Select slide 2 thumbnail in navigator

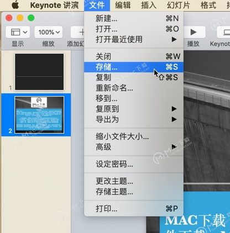pyautogui.click(x=39, y=115)
